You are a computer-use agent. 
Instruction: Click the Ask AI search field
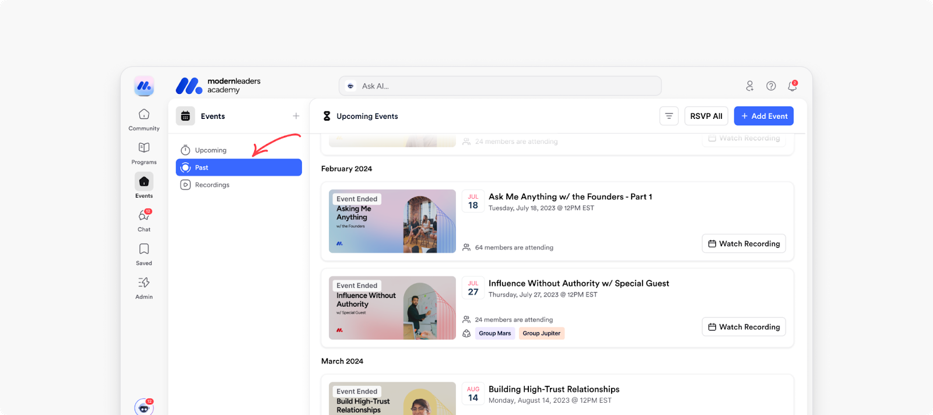pos(500,86)
